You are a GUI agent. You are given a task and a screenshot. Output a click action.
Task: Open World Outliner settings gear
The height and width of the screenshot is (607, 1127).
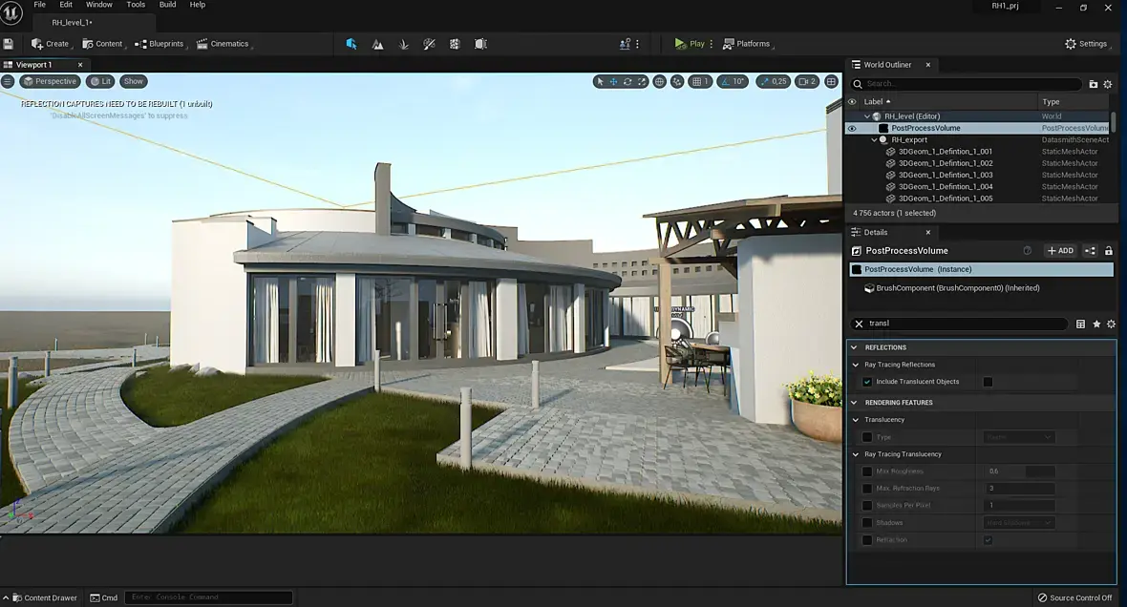(x=1108, y=84)
